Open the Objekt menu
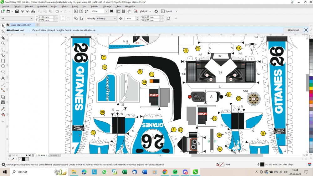This screenshot has width=313, height=176. point(54,6)
